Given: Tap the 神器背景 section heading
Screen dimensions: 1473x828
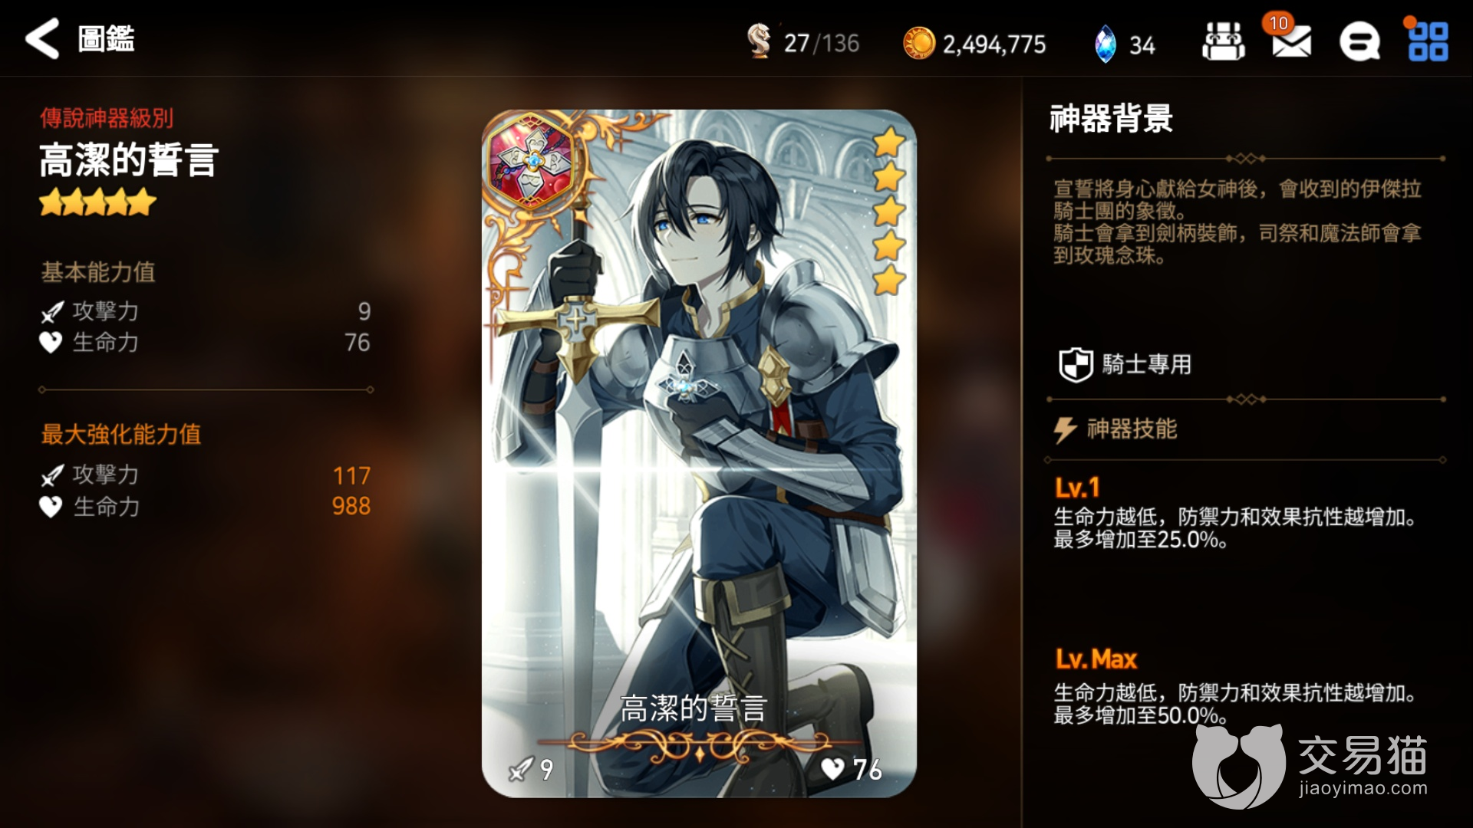Looking at the screenshot, I should tap(1111, 119).
